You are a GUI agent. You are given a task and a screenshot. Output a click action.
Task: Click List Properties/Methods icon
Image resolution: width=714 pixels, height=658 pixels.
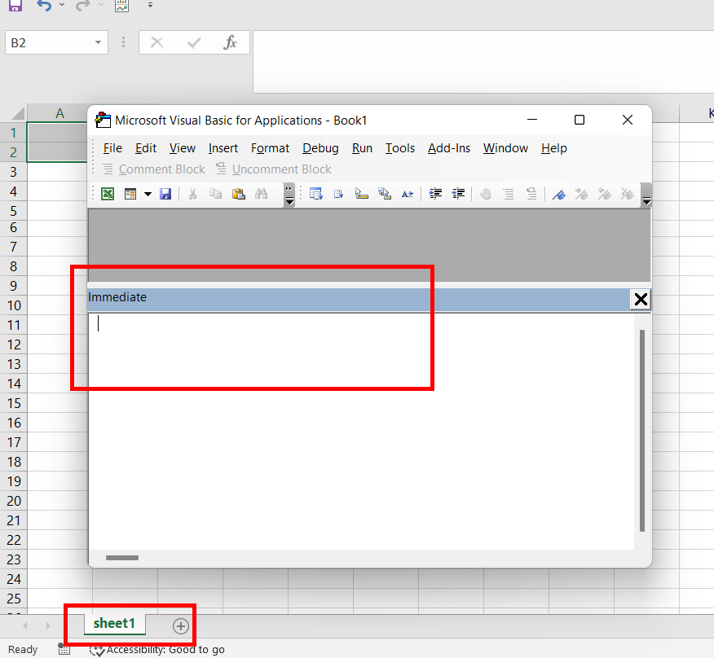click(316, 195)
